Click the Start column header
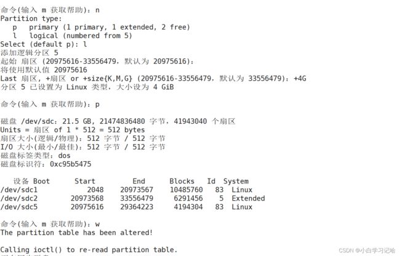400x256 pixels. (x=85, y=181)
